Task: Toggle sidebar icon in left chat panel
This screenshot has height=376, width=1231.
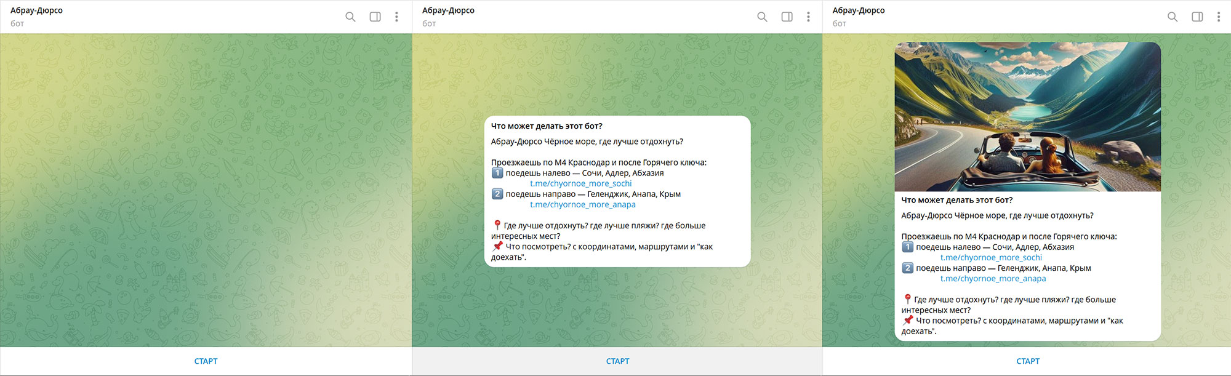Action: click(375, 17)
